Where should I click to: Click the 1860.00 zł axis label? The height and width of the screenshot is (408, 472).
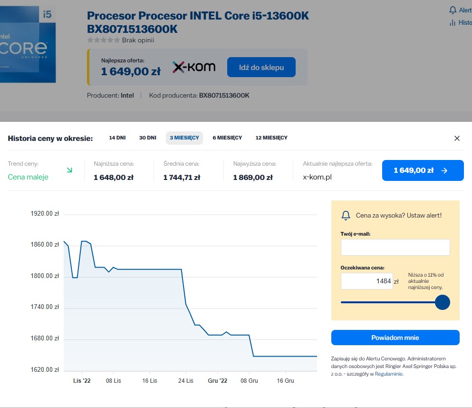45,244
